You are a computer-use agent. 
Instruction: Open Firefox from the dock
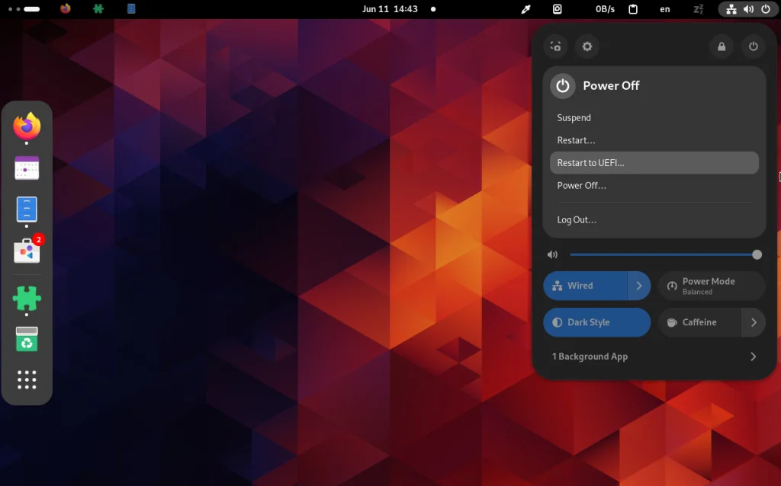tap(27, 126)
